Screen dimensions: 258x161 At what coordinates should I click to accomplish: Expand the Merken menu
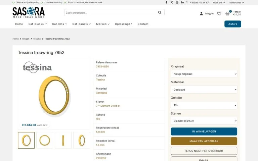103,24
